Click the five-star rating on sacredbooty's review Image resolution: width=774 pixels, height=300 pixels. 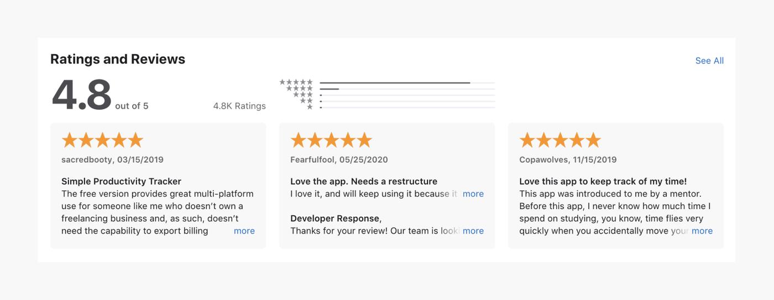pos(102,140)
